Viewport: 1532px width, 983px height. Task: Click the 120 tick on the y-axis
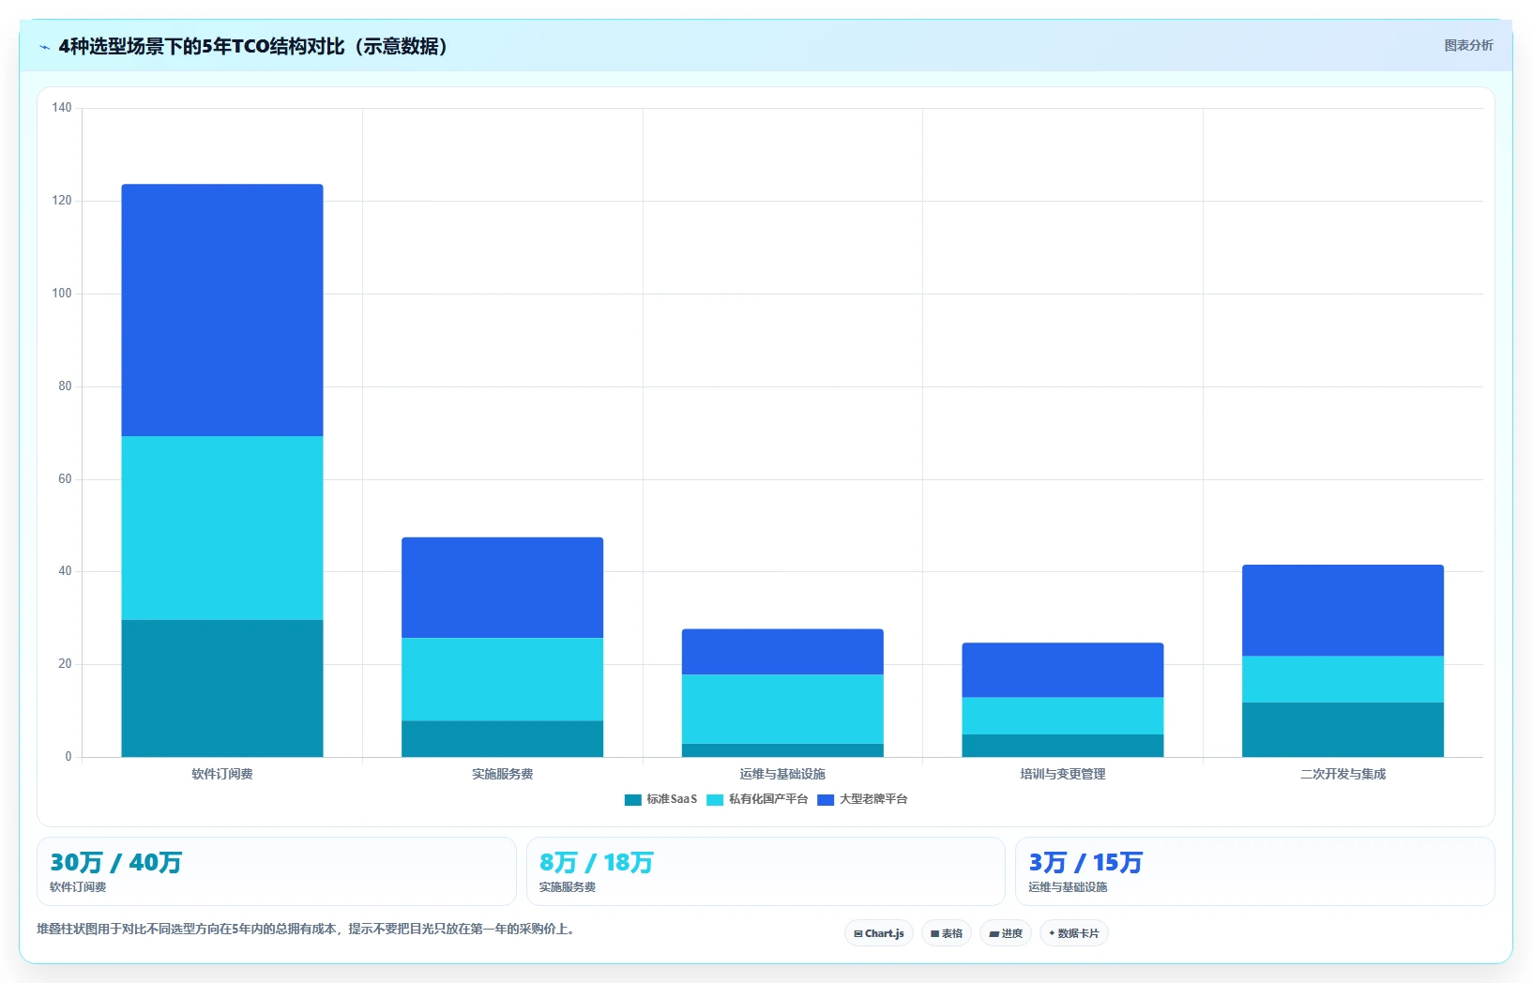tap(62, 201)
